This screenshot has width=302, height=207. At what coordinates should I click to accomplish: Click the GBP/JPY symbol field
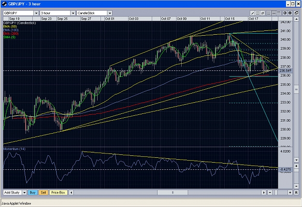[x=18, y=13]
